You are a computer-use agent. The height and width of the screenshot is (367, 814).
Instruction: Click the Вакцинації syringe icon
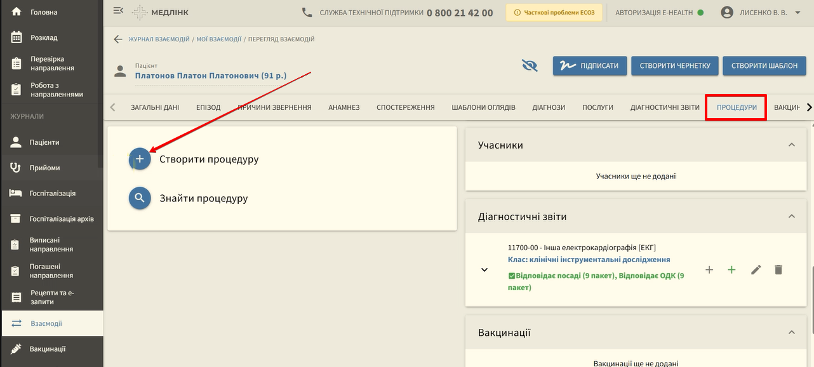17,349
